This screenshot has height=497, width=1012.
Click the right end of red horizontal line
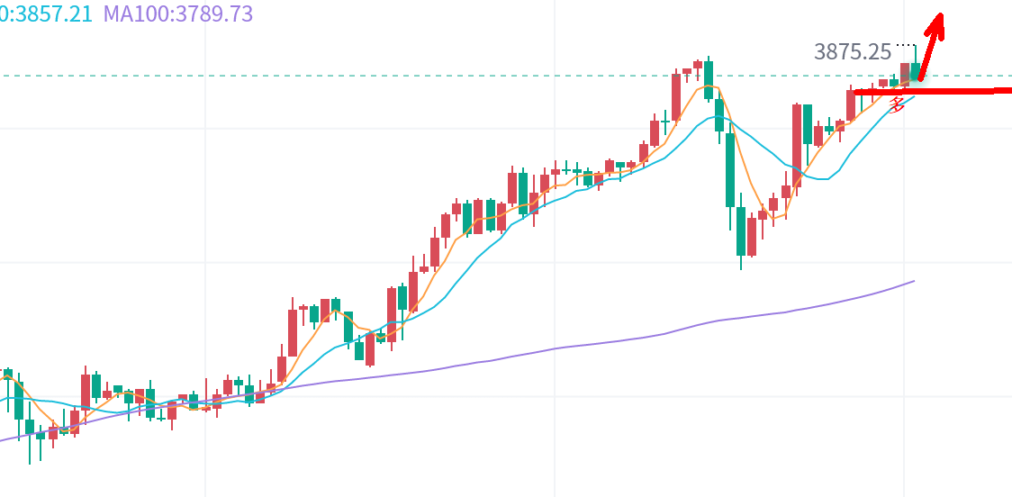[1008, 90]
